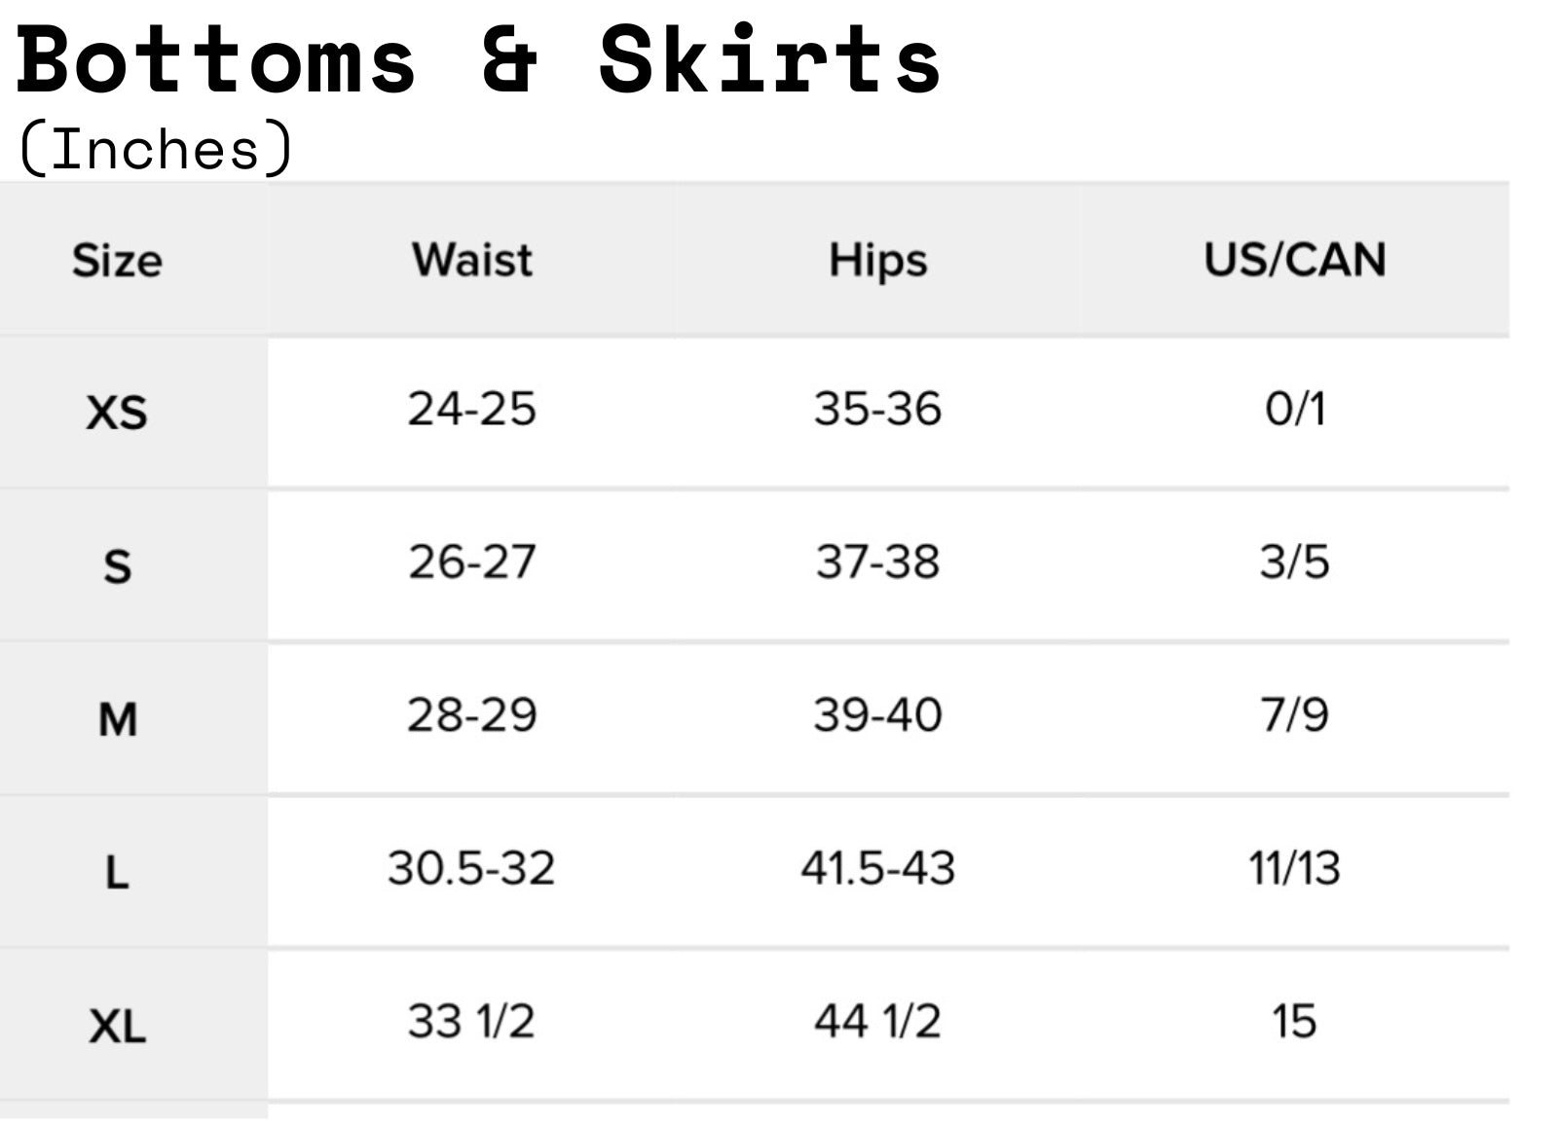Click the US/CAN column header
The height and width of the screenshot is (1124, 1558).
pos(1294,261)
